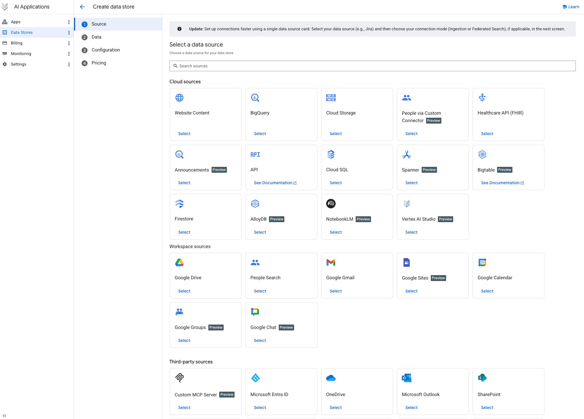Select Website Content as the source
584x419 pixels.
pyautogui.click(x=184, y=134)
